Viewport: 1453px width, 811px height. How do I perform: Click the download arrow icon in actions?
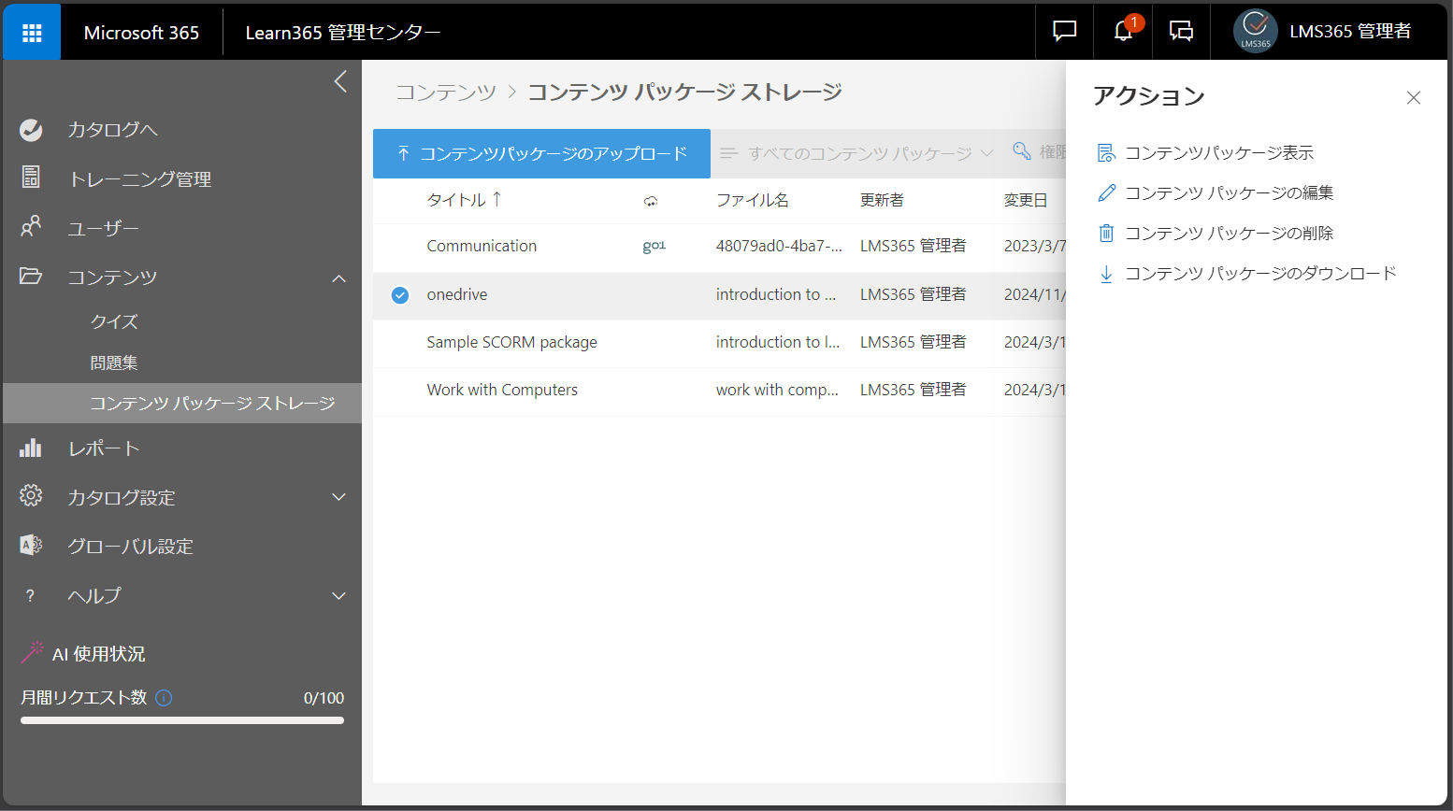coord(1106,274)
